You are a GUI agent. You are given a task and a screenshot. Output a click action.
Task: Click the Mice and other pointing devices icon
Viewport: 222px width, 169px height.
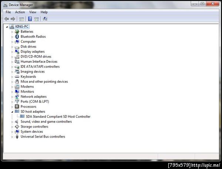[x=17, y=82]
